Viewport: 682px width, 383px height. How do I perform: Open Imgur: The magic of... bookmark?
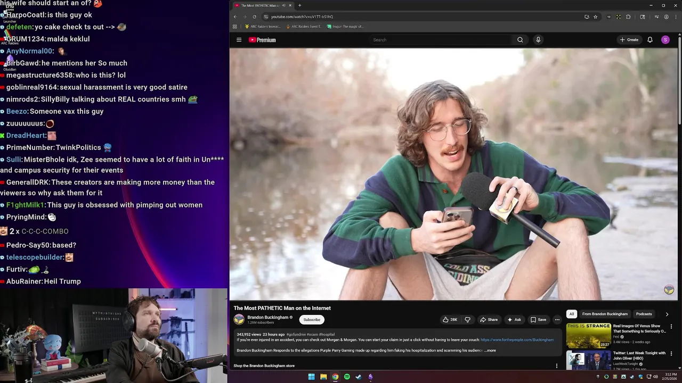pos(345,26)
